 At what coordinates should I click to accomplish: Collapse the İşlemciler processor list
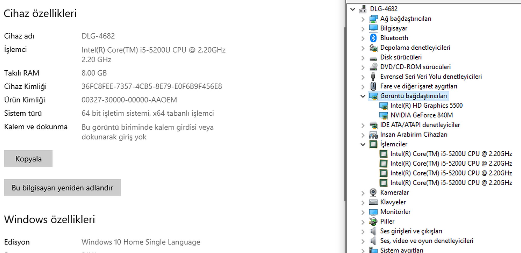363,144
